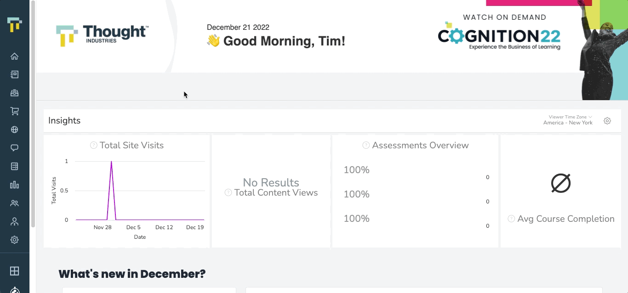Open the bar chart reporting icon
The height and width of the screenshot is (293, 628).
click(14, 185)
